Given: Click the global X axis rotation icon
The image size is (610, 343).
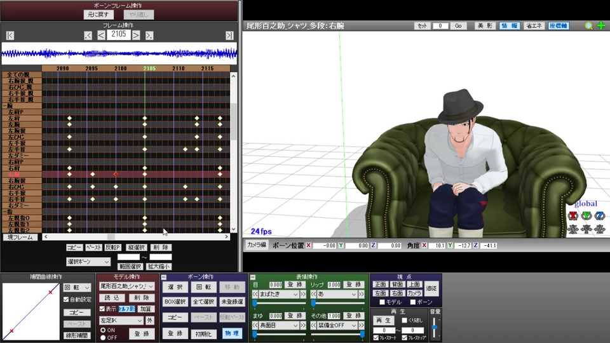Looking at the screenshot, I should pos(573,215).
